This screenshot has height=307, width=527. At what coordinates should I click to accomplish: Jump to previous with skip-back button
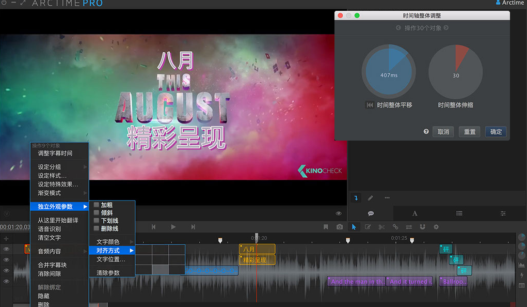click(154, 227)
